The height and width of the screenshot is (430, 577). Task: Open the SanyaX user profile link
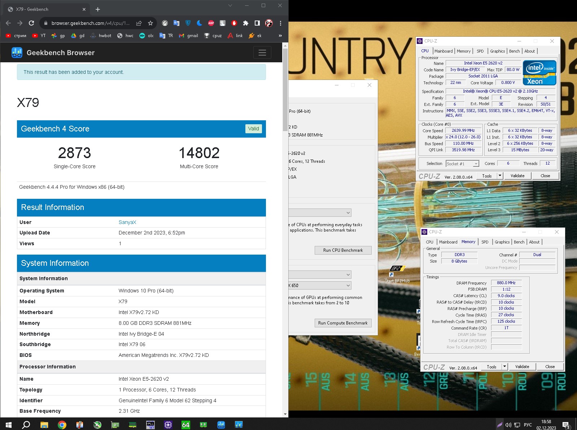(127, 222)
